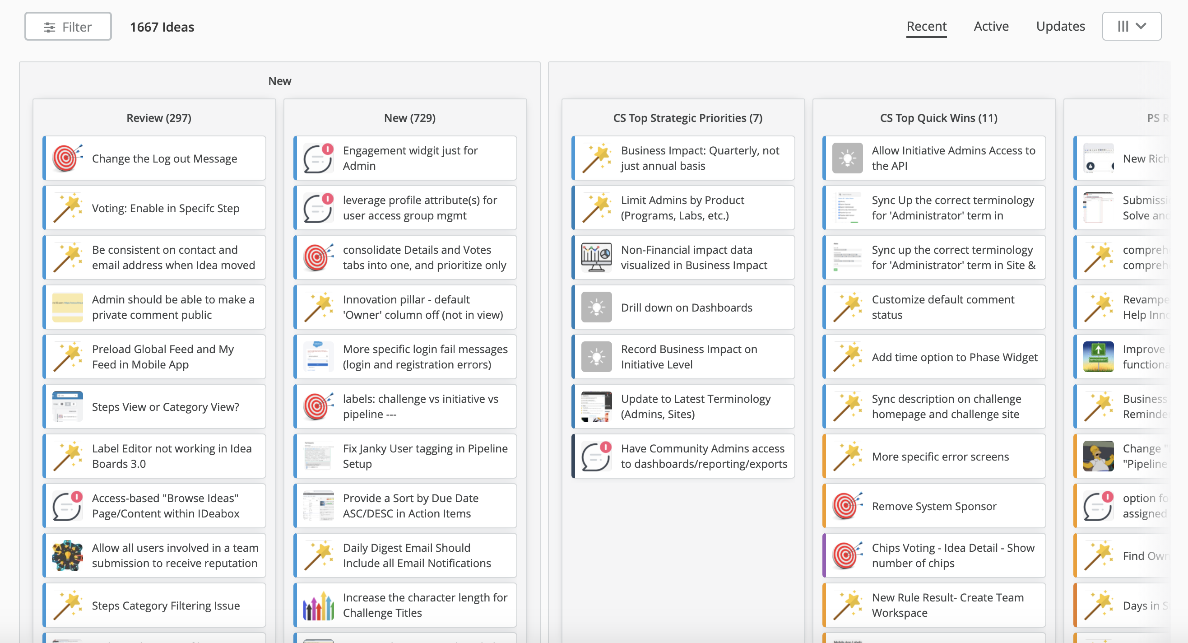
Task: Click the wand icon on Customize default comment status
Action: tap(847, 307)
